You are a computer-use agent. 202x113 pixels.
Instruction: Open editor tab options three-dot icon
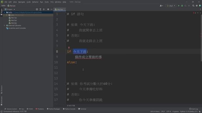click(200, 9)
